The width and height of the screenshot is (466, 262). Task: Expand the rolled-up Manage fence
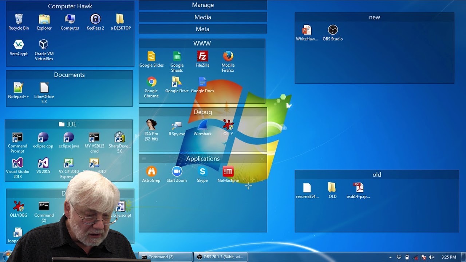[203, 5]
